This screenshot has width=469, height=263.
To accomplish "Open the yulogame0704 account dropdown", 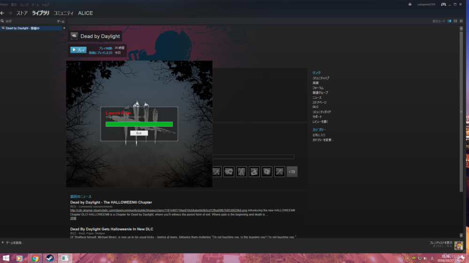I will coord(426,4).
